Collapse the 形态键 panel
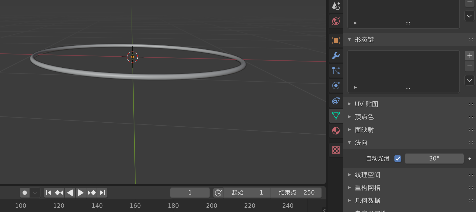The height and width of the screenshot is (212, 476). (x=349, y=39)
